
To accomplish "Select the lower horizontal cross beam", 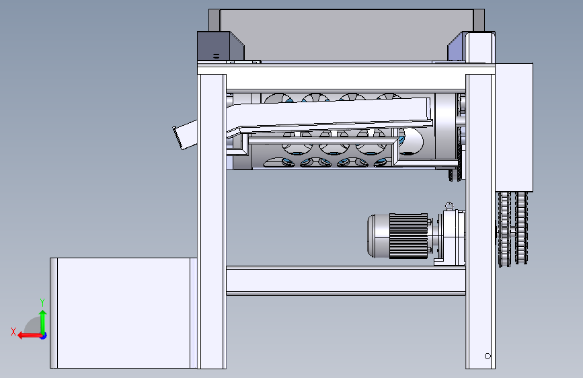I will tap(346, 280).
